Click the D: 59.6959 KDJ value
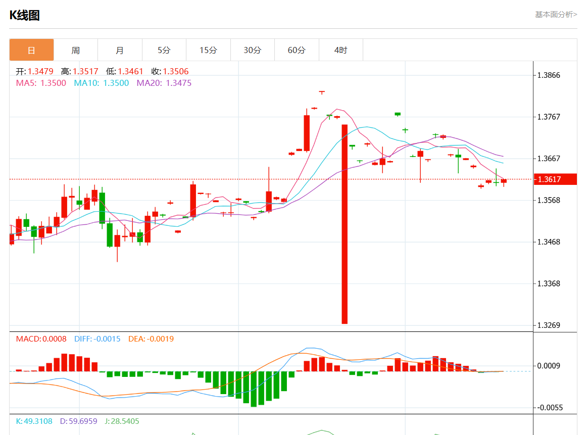This screenshot has width=586, height=435. (x=78, y=421)
